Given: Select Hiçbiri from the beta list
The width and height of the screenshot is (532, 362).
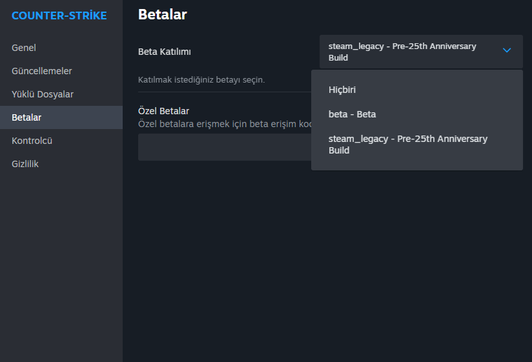Looking at the screenshot, I should click(x=342, y=90).
